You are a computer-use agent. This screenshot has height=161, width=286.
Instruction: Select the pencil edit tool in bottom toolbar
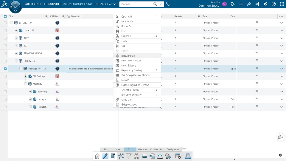tap(105, 156)
